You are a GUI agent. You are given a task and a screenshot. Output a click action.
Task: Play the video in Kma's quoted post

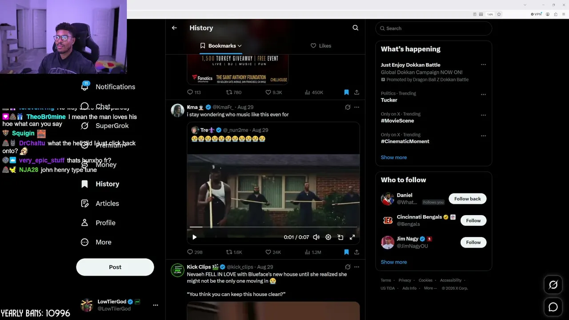[194, 237]
